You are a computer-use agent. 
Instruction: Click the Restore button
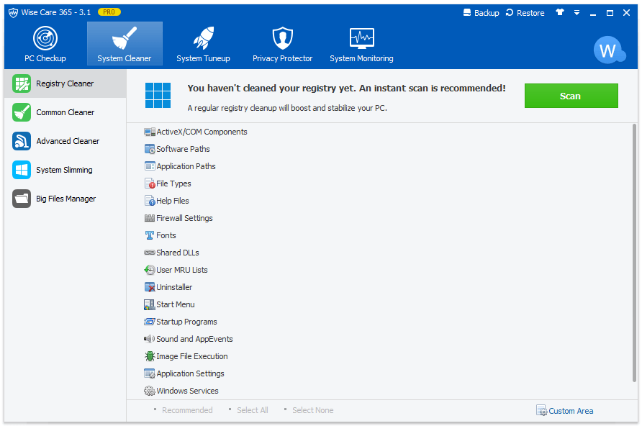(525, 13)
